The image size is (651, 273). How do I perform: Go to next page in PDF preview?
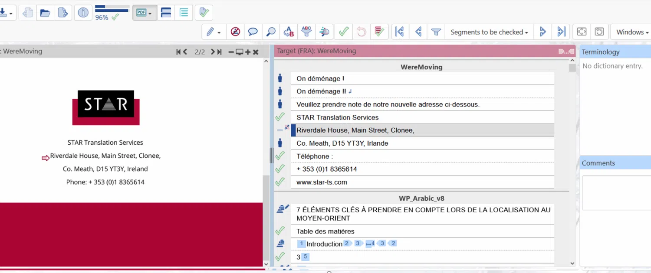click(x=213, y=52)
